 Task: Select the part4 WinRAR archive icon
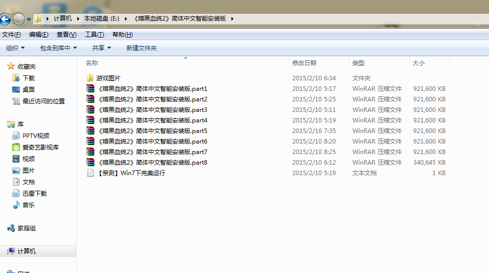pyautogui.click(x=90, y=120)
